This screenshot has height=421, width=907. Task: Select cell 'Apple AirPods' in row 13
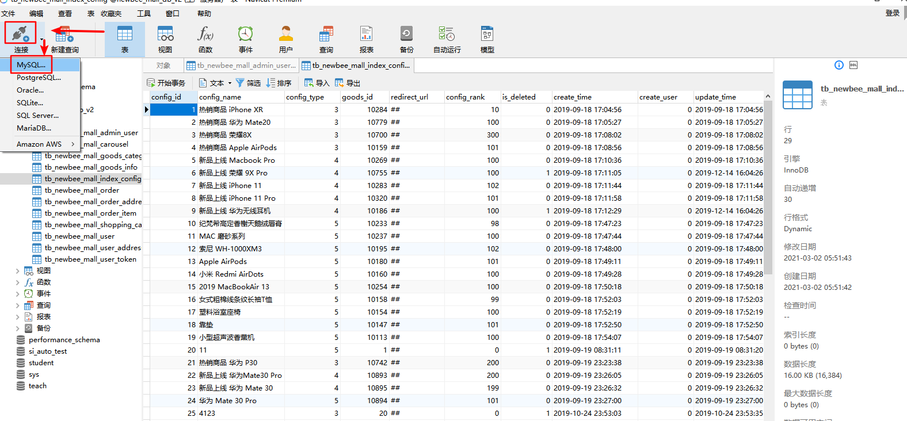click(241, 262)
